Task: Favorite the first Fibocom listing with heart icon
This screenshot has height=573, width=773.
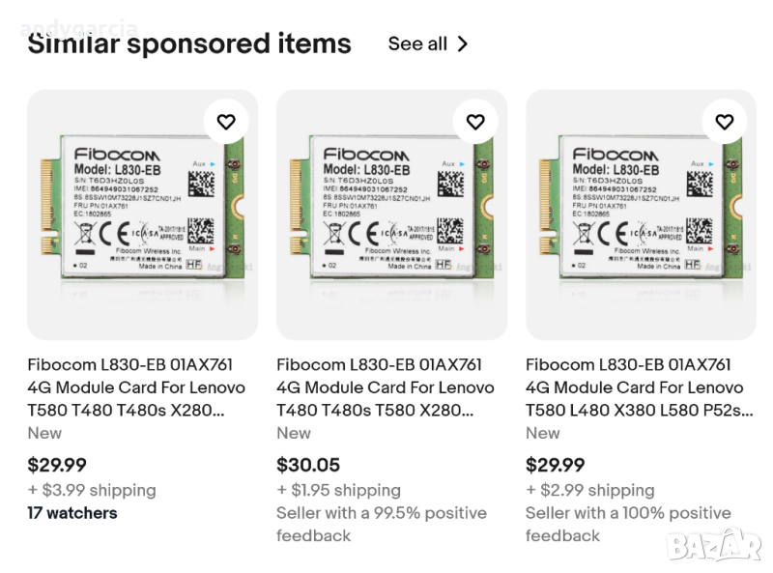Action: coord(226,122)
